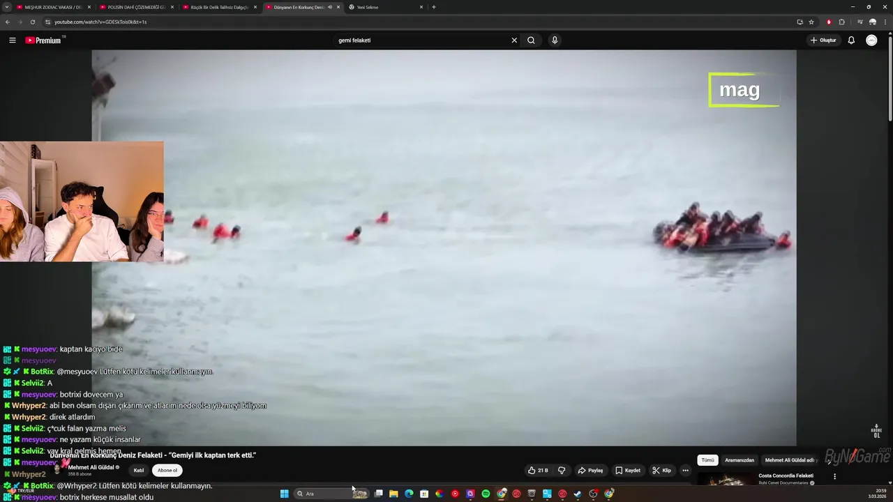Dislike the video
The width and height of the screenshot is (893, 502).
[x=562, y=471]
